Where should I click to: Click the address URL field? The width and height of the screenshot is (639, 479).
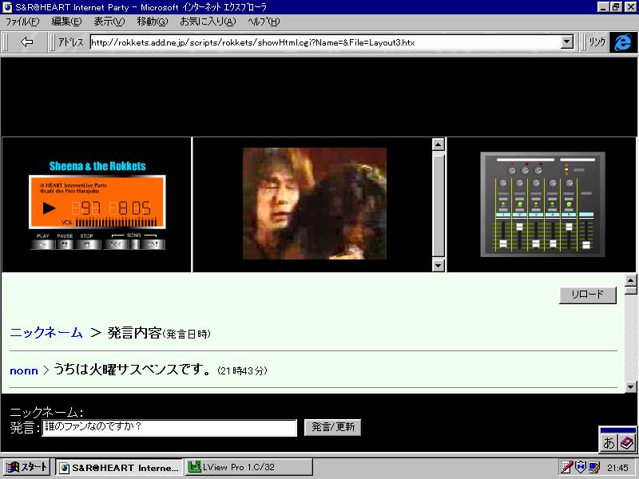(x=325, y=42)
